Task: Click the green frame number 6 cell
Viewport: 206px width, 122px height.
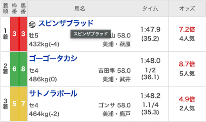Action: click(14, 69)
